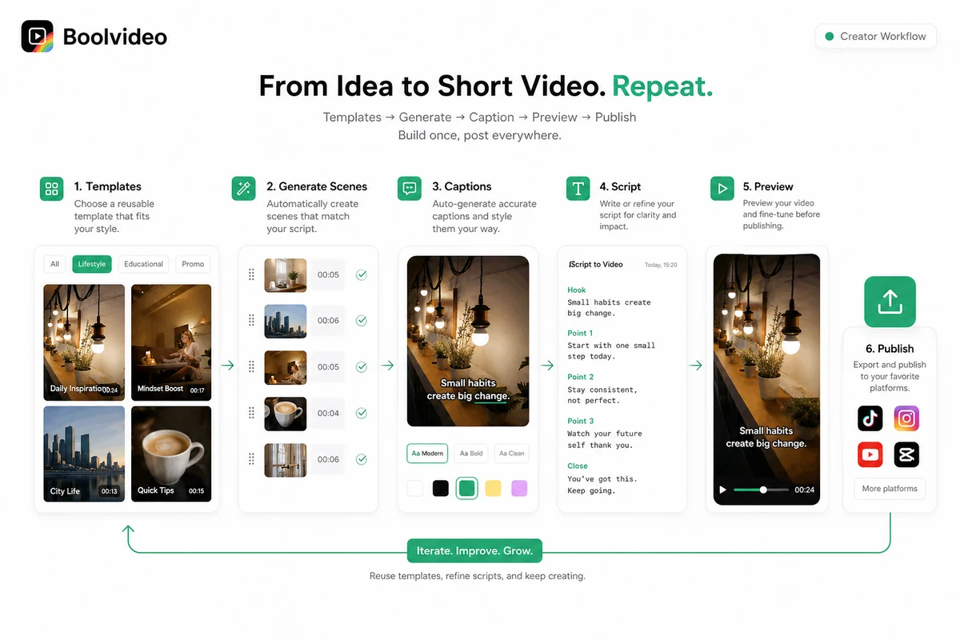Click the Publish upload icon
960x640 pixels.
click(x=890, y=302)
